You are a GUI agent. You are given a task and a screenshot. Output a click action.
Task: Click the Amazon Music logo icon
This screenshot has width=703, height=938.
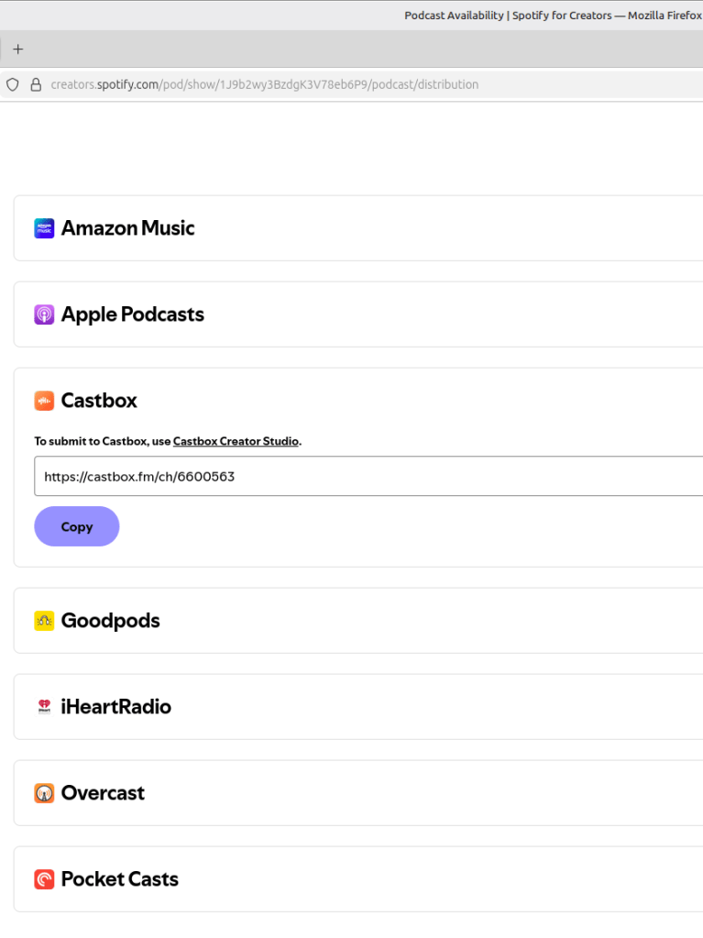(x=44, y=228)
